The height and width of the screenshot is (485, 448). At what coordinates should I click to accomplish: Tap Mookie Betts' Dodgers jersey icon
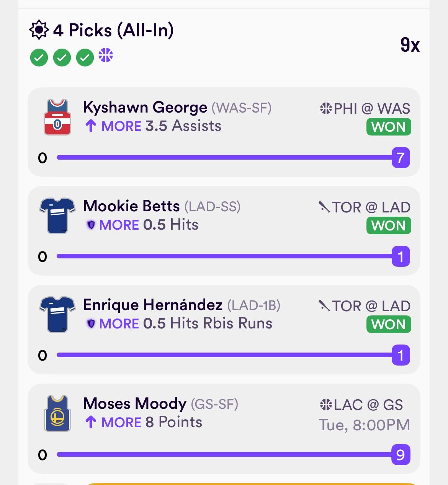[57, 216]
